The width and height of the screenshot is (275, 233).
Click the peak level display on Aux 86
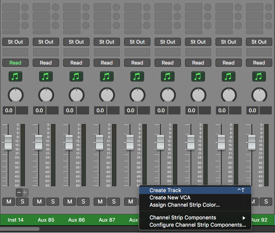(x=83, y=110)
